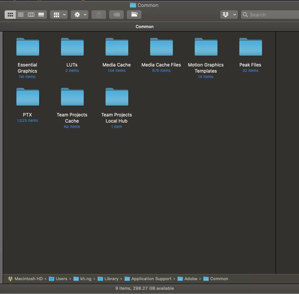Go to Application Support in path bar

coord(148,279)
